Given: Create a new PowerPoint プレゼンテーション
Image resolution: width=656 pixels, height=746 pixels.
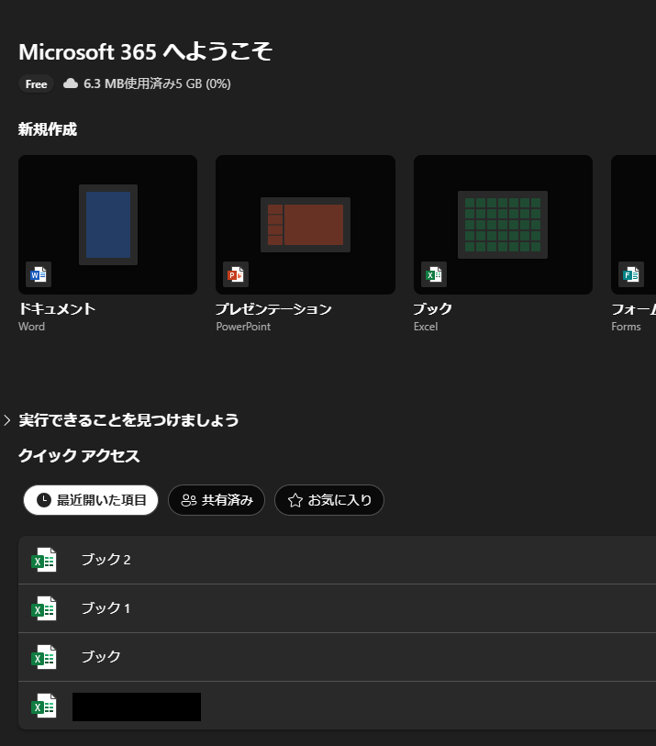Looking at the screenshot, I should 306,225.
